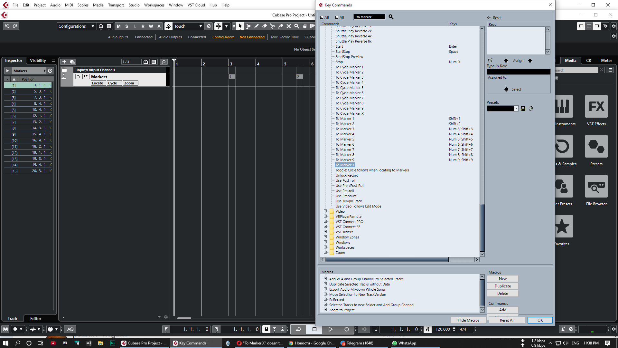Open the Touch automation mode dropdown
Image resolution: width=618 pixels, height=348 pixels.
pyautogui.click(x=201, y=26)
